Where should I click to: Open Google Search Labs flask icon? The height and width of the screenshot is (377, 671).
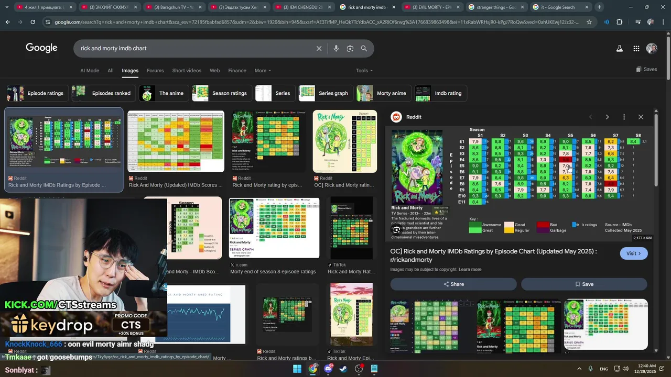pos(620,48)
